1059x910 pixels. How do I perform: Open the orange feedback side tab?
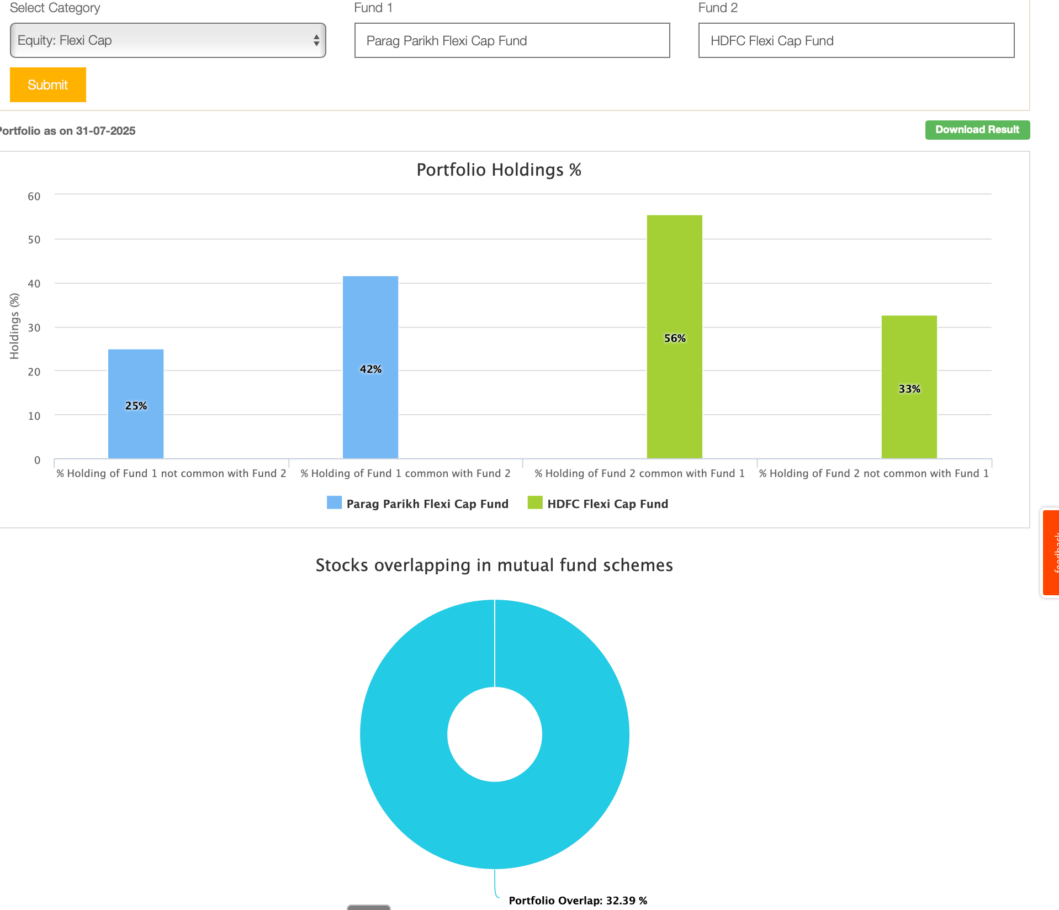[1051, 552]
